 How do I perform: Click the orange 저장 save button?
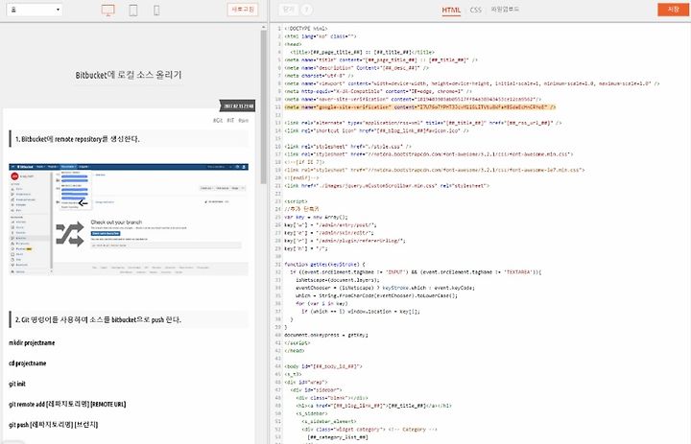tap(673, 10)
